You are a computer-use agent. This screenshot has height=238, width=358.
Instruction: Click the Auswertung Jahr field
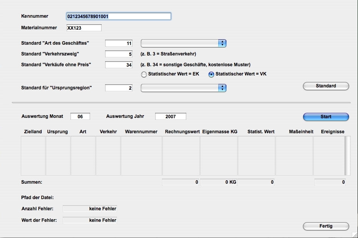click(171, 116)
